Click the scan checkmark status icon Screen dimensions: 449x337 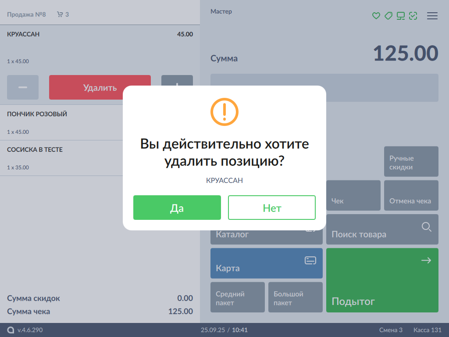pyautogui.click(x=413, y=16)
